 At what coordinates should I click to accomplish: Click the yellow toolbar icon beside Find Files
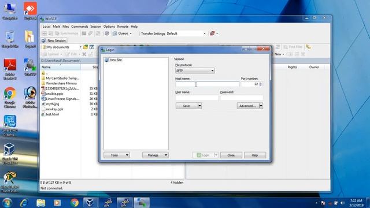point(308,47)
